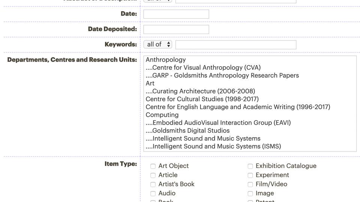Screen dimensions: 360x202
Task: Select the Audio item type checkbox
Action: 153,193
